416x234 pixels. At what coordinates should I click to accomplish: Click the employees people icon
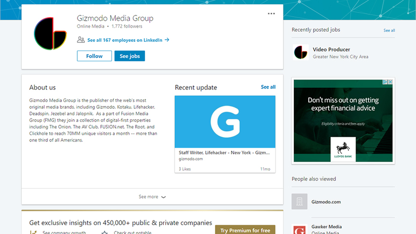click(x=81, y=40)
